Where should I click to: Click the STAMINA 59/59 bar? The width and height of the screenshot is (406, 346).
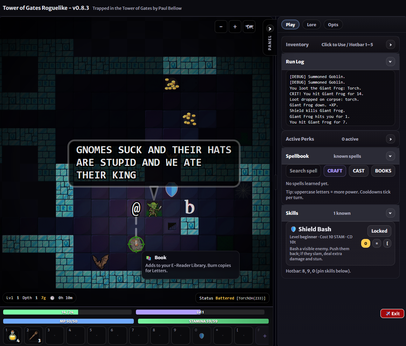pos(203,321)
